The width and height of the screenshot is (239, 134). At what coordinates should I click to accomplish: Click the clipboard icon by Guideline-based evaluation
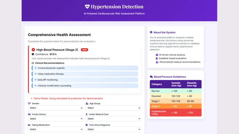[157, 58]
